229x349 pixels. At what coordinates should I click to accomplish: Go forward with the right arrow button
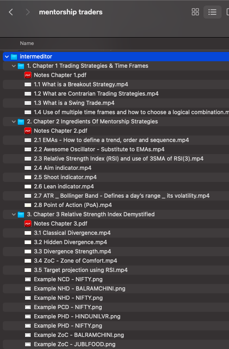[27, 12]
